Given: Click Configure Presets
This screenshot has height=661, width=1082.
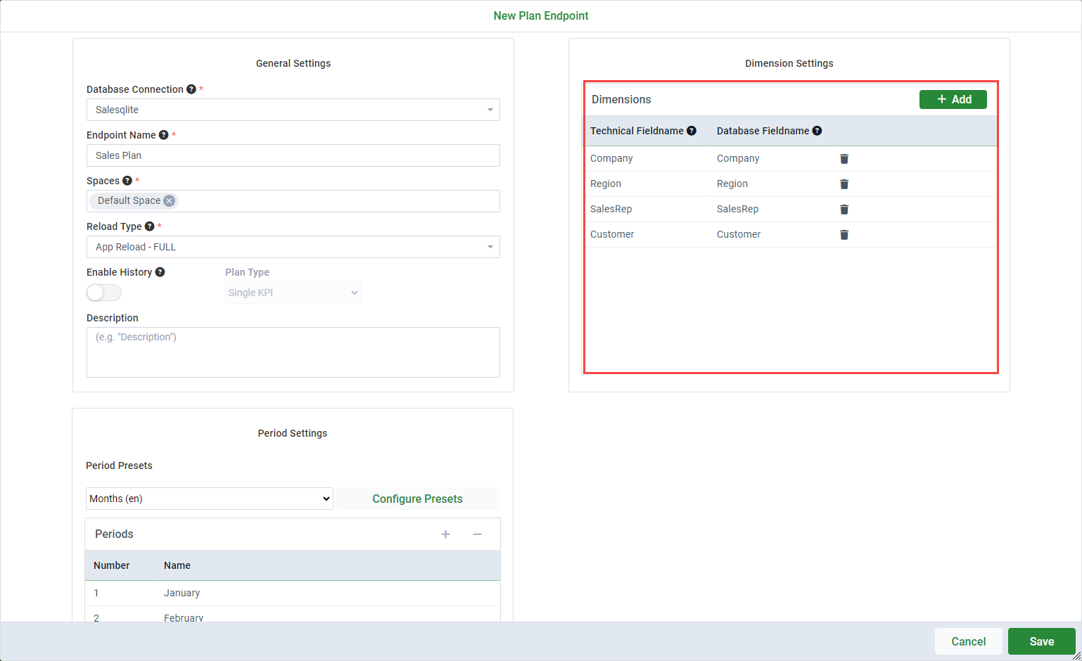Looking at the screenshot, I should click(417, 499).
